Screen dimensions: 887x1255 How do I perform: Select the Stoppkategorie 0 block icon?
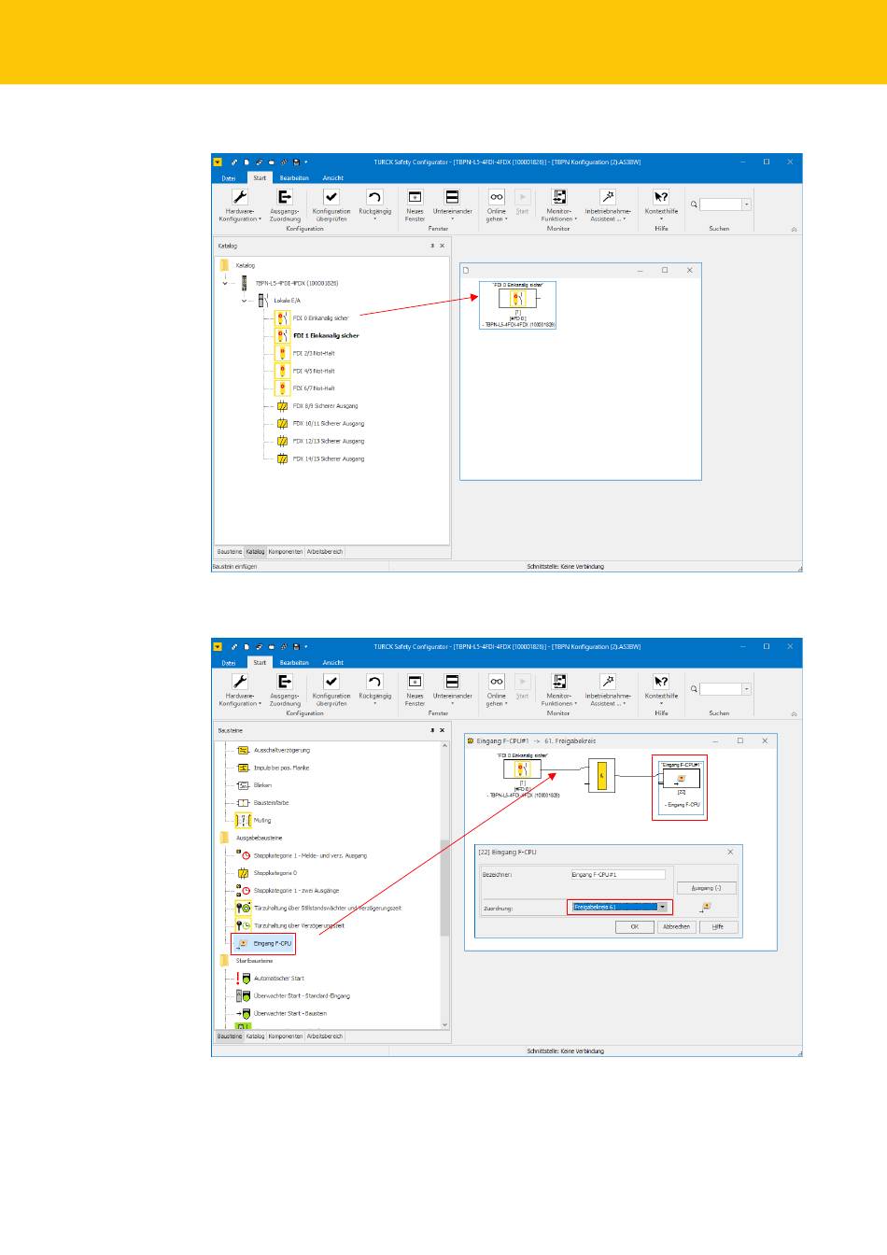point(244,873)
